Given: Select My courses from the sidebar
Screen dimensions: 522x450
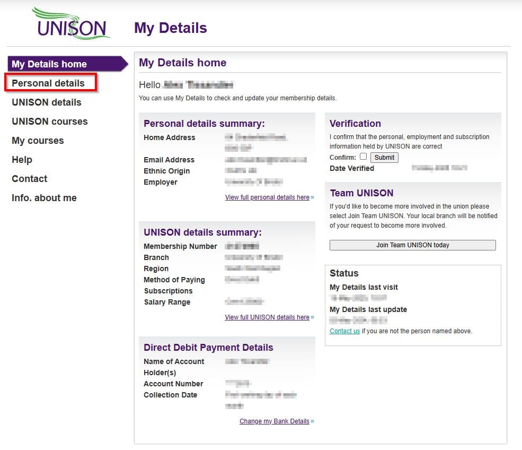Looking at the screenshot, I should point(38,141).
